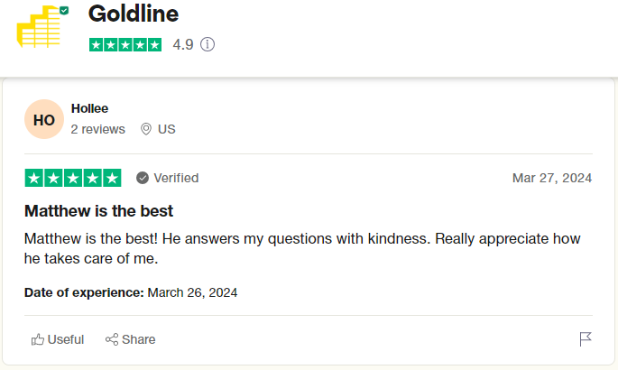Click the green verified badge on the Goldline logo
This screenshot has width=618, height=370.
tap(63, 11)
